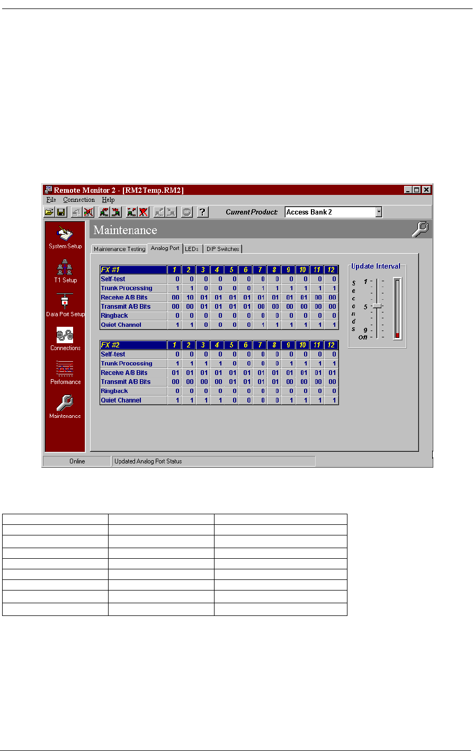Click Trunk Processing label in FX #2
The height and width of the screenshot is (751, 473).
click(127, 363)
